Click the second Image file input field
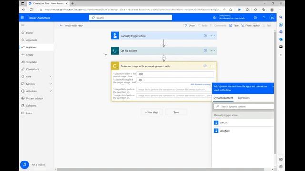This screenshot has width=305, height=171. coord(174,96)
